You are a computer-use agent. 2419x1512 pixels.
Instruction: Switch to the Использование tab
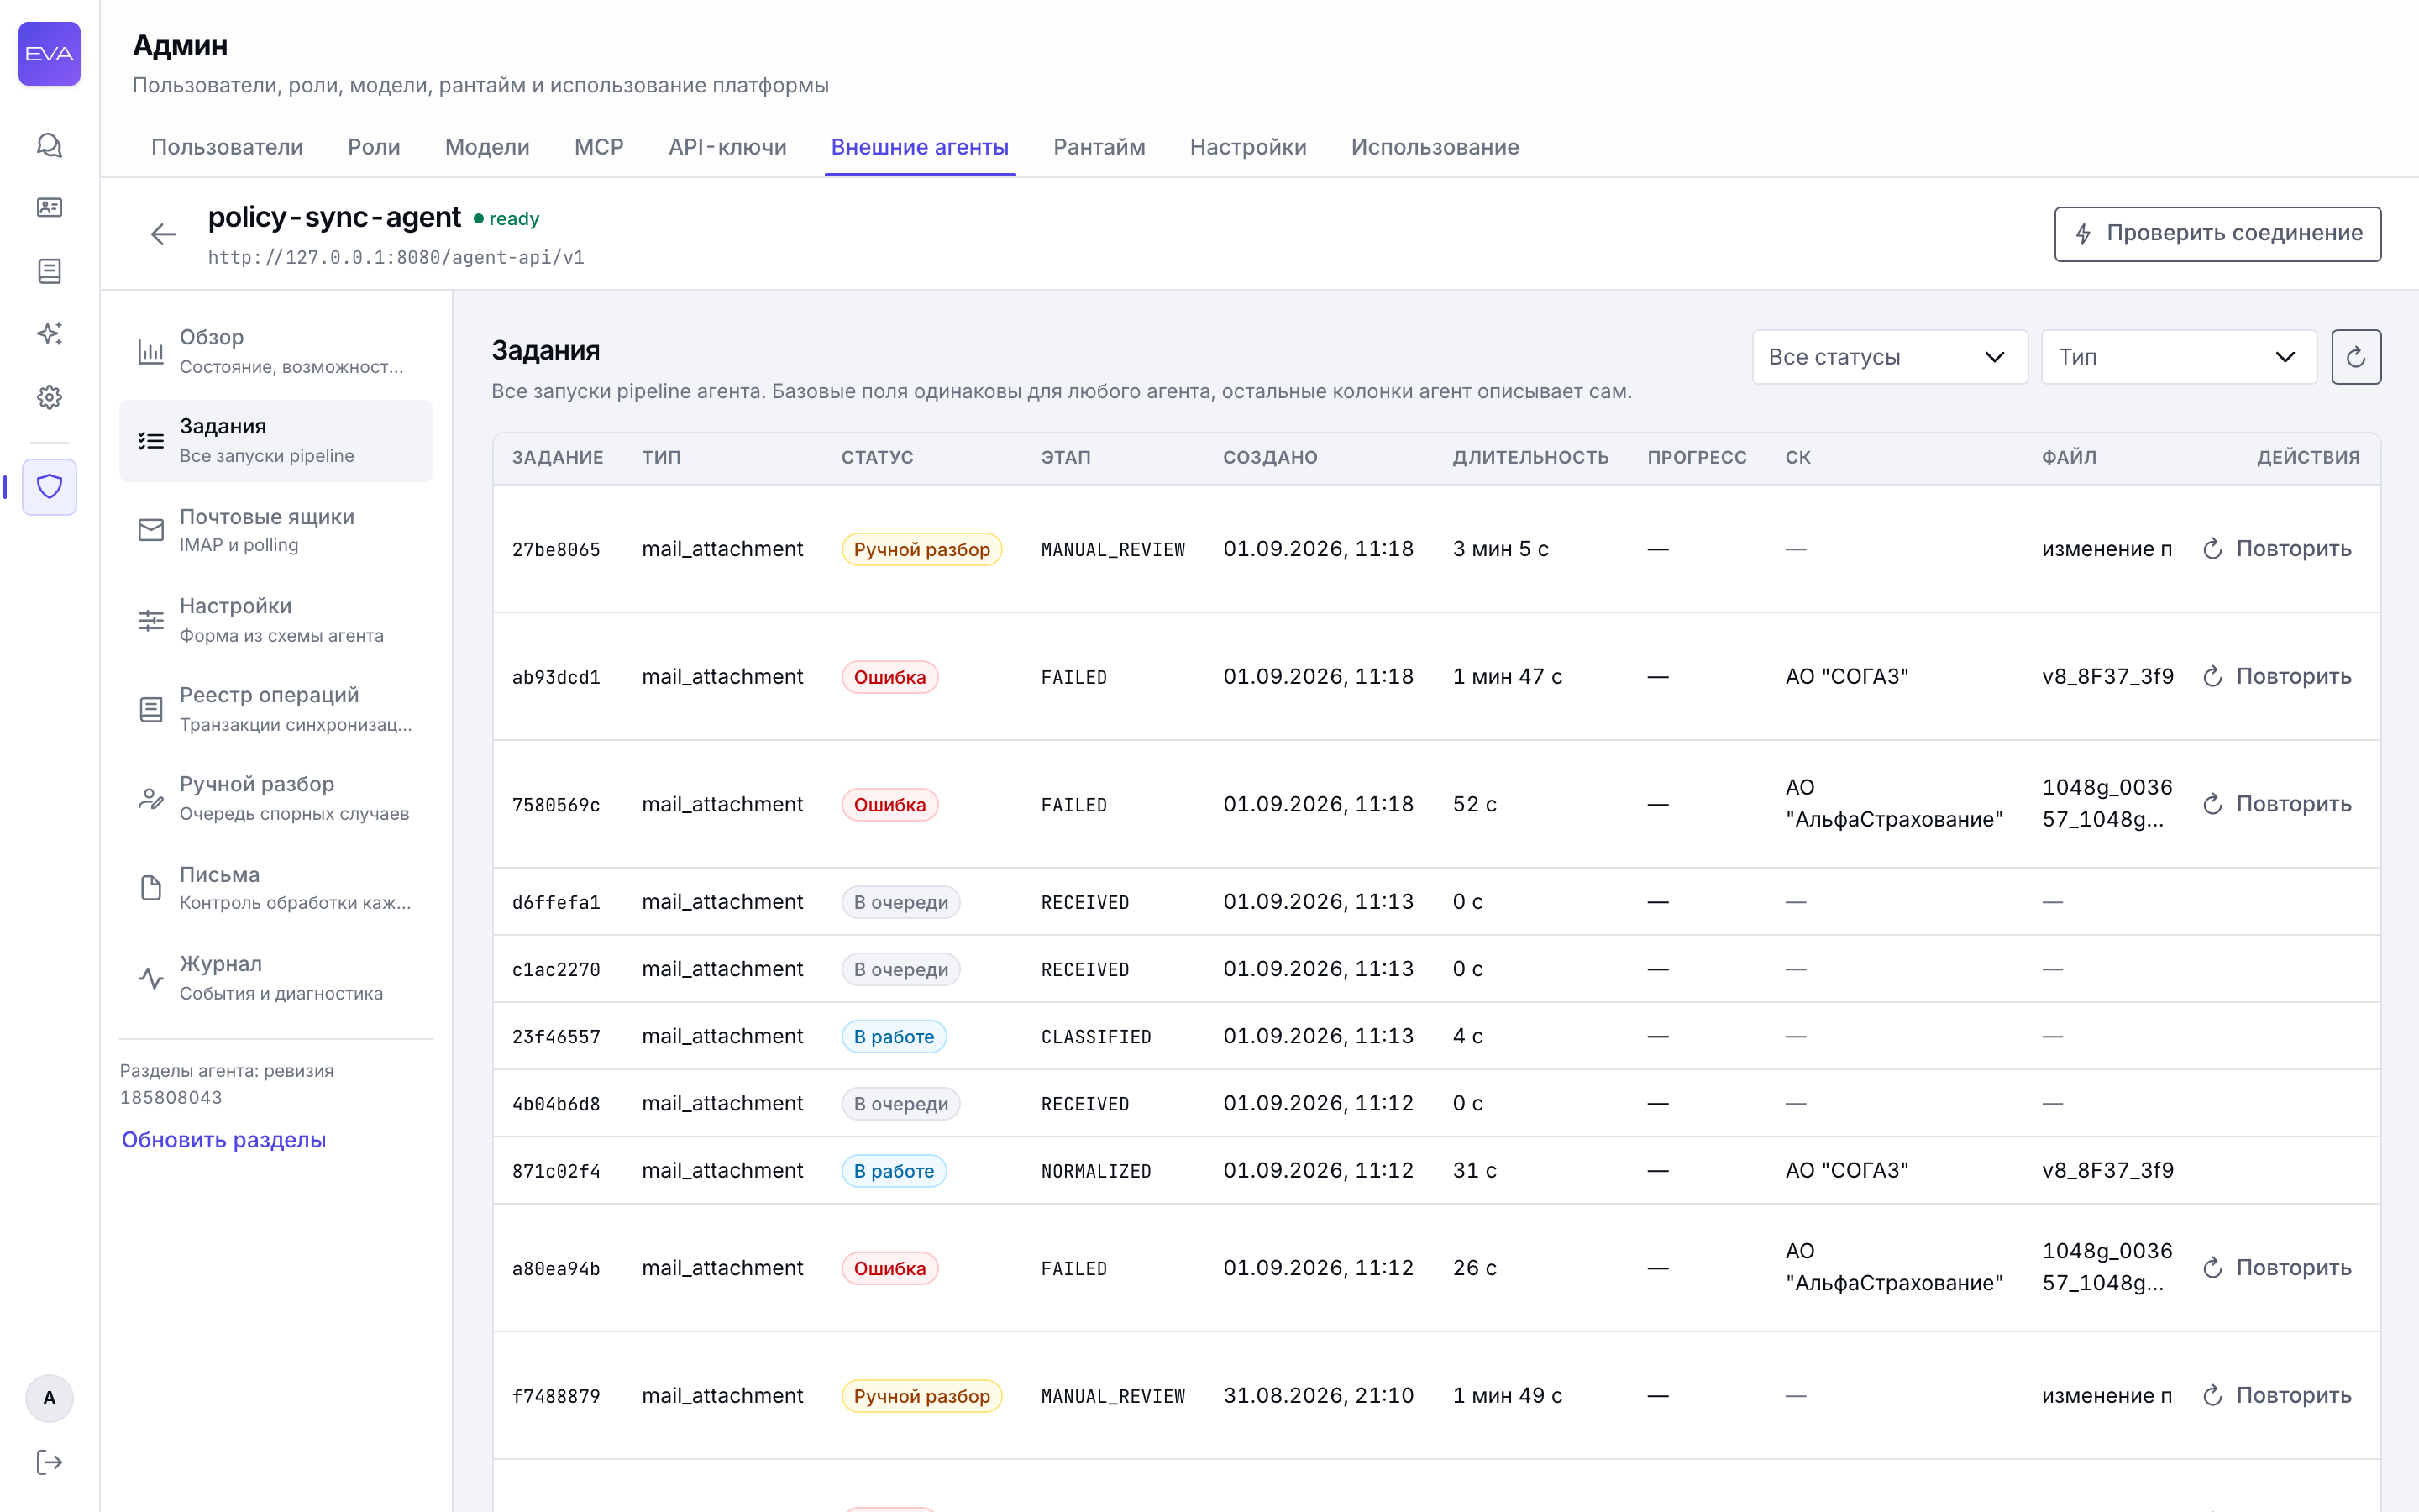point(1435,147)
